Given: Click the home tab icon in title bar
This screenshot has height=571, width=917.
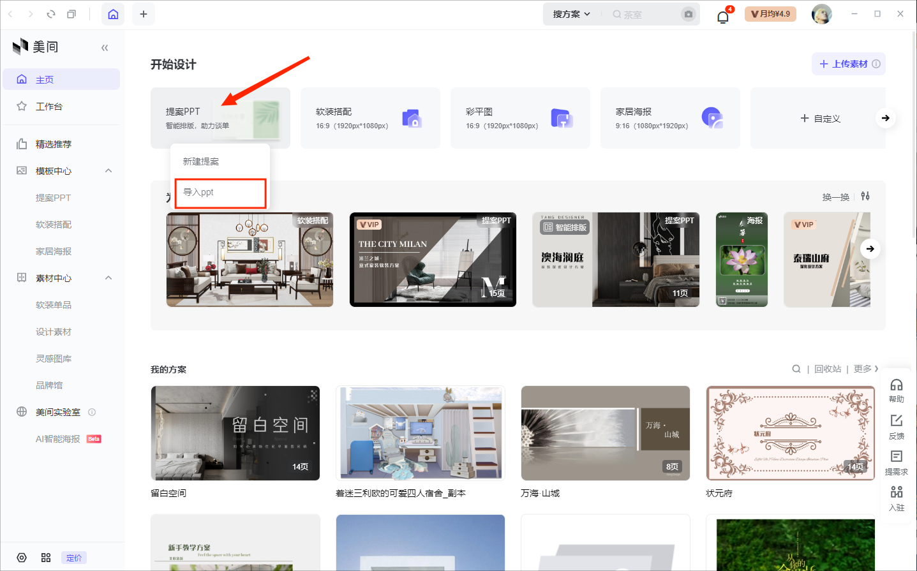Looking at the screenshot, I should pos(113,14).
